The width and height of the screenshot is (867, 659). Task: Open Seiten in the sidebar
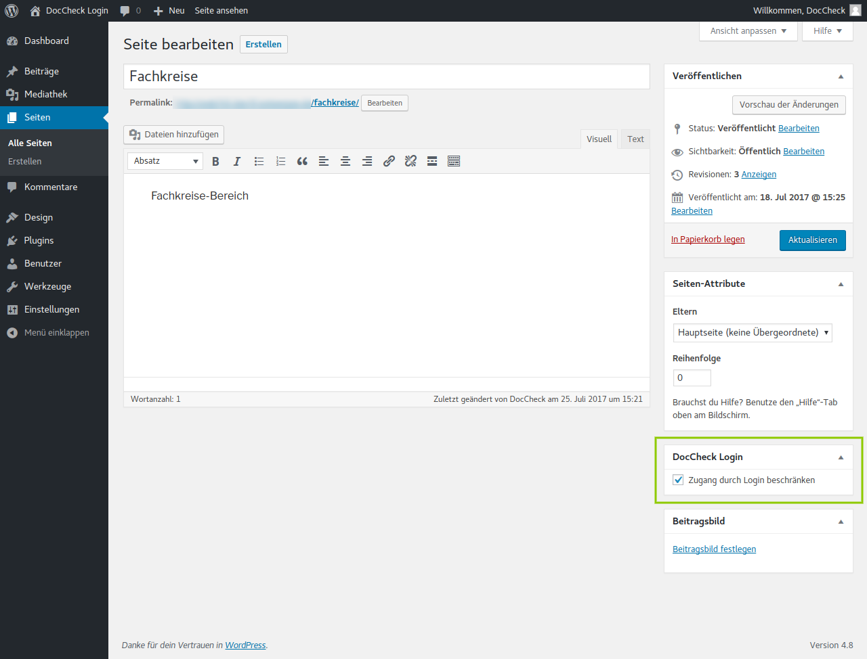pyautogui.click(x=54, y=117)
